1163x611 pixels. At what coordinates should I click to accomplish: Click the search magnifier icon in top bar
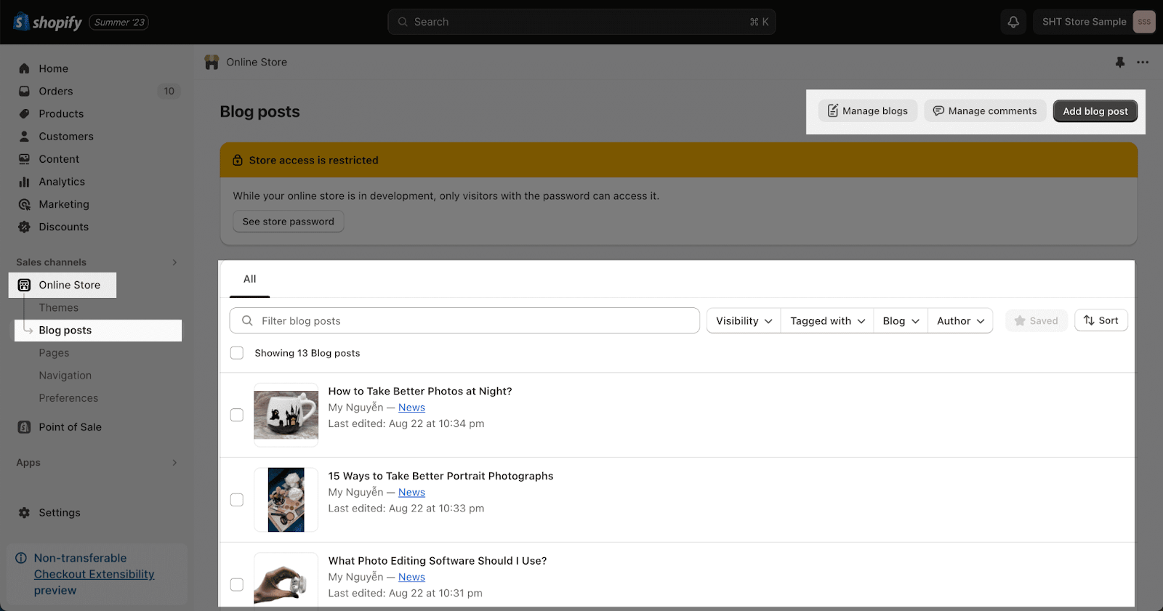coord(403,22)
